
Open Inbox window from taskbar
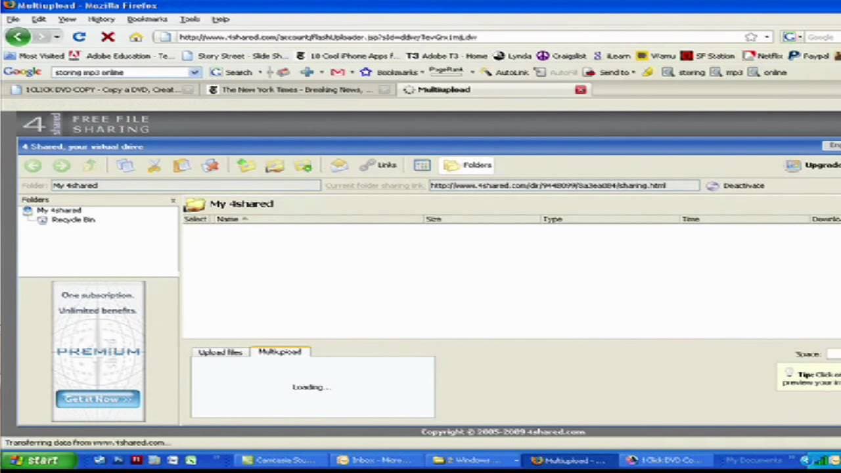tap(376, 461)
